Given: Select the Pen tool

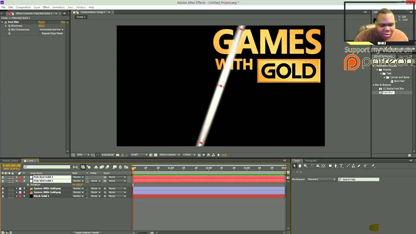Looking at the screenshot, I should (x=336, y=166).
